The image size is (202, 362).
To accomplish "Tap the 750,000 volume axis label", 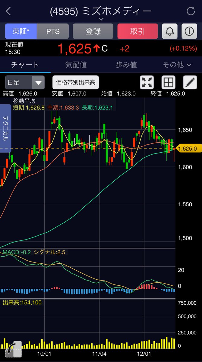I will click(188, 303).
